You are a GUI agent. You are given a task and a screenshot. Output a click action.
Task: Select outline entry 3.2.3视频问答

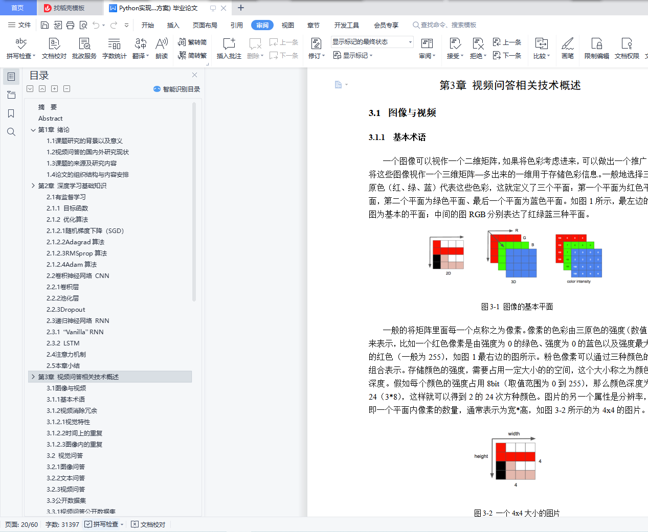point(65,490)
